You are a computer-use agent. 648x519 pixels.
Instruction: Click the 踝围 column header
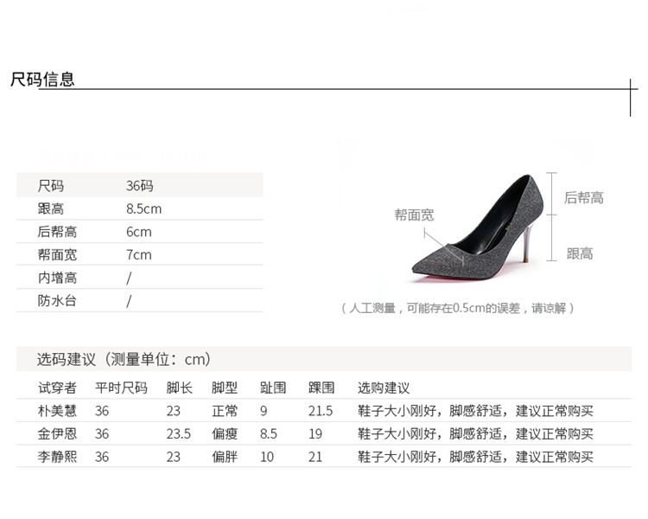tap(321, 388)
